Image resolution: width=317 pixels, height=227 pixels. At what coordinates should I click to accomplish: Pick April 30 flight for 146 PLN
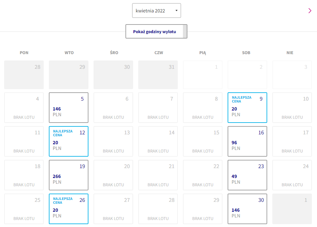click(247, 209)
